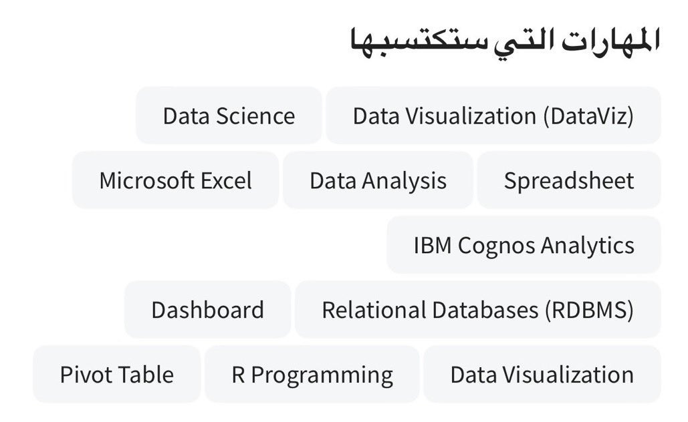Click the word Pivot in the Table tag
The width and height of the screenshot is (688, 422).
pos(86,375)
